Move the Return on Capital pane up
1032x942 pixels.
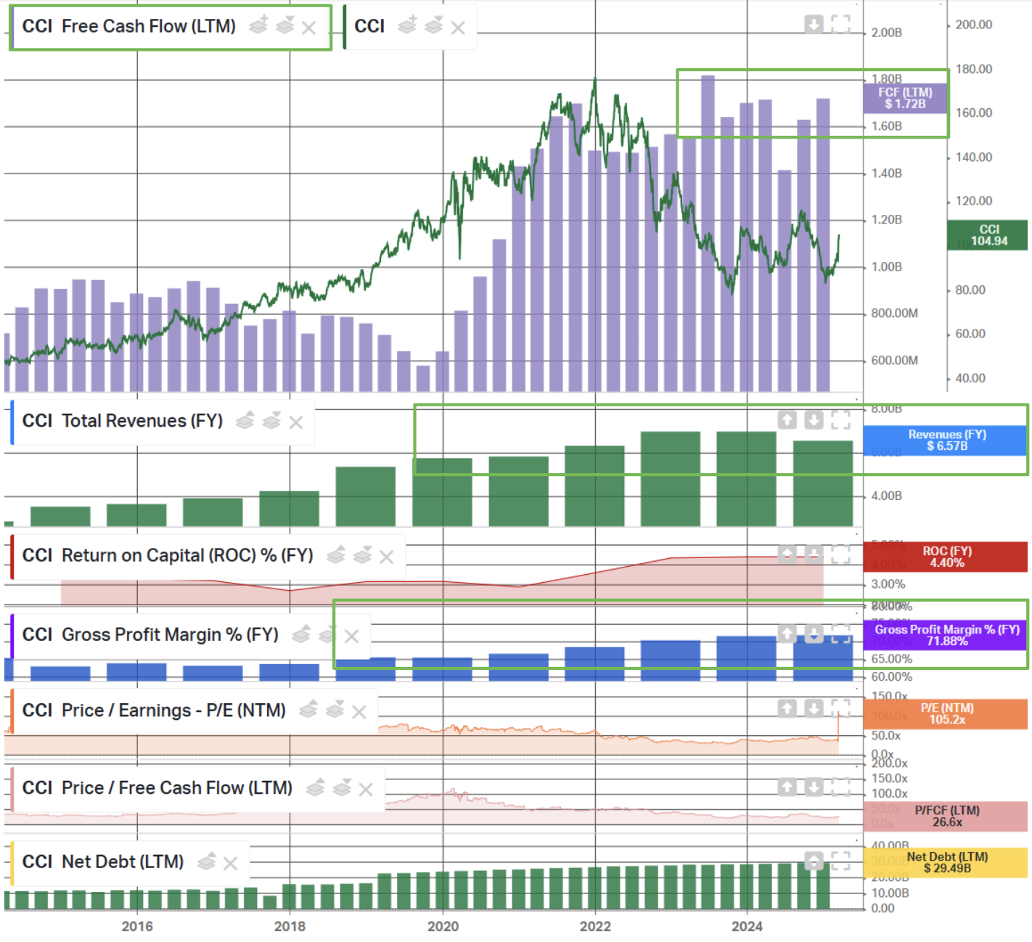(787, 554)
